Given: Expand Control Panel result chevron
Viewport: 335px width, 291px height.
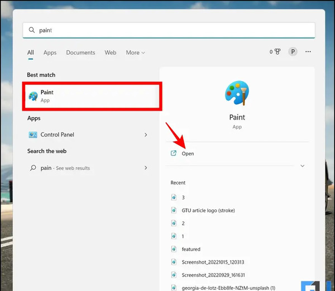Looking at the screenshot, I should (x=146, y=135).
